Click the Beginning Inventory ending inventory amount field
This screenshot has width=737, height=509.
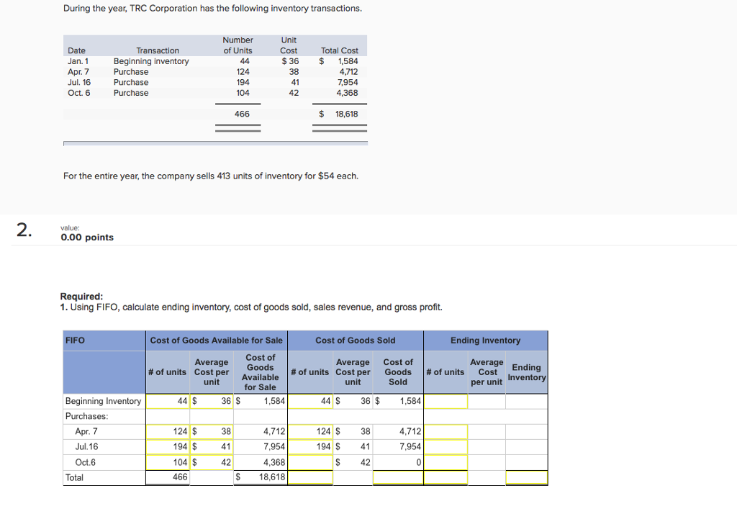(x=528, y=401)
